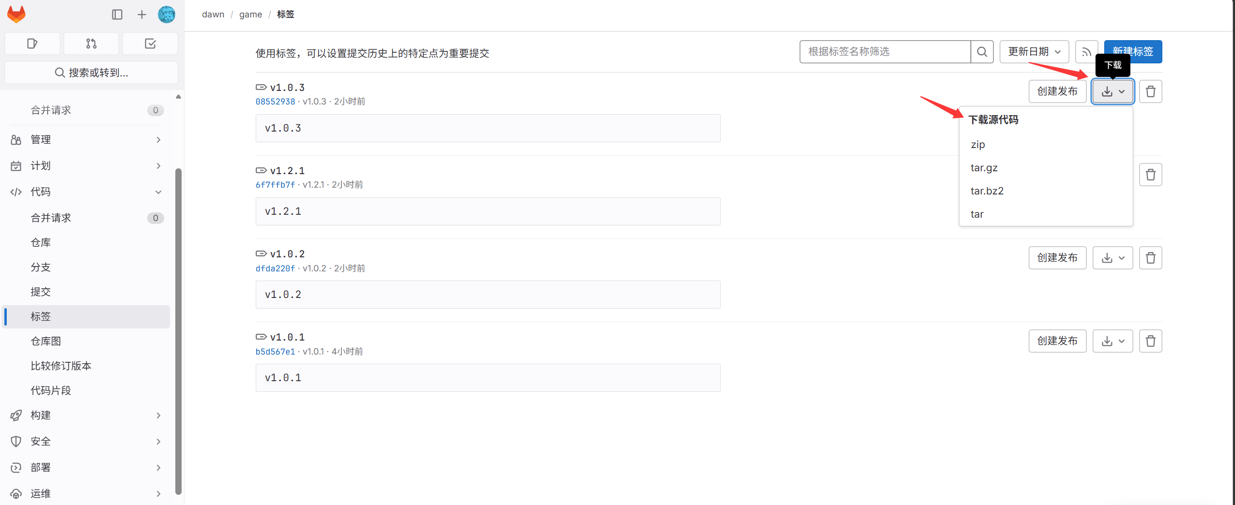The image size is (1235, 505).
Task: Expand the 管理 sidebar section
Action: [x=86, y=140]
